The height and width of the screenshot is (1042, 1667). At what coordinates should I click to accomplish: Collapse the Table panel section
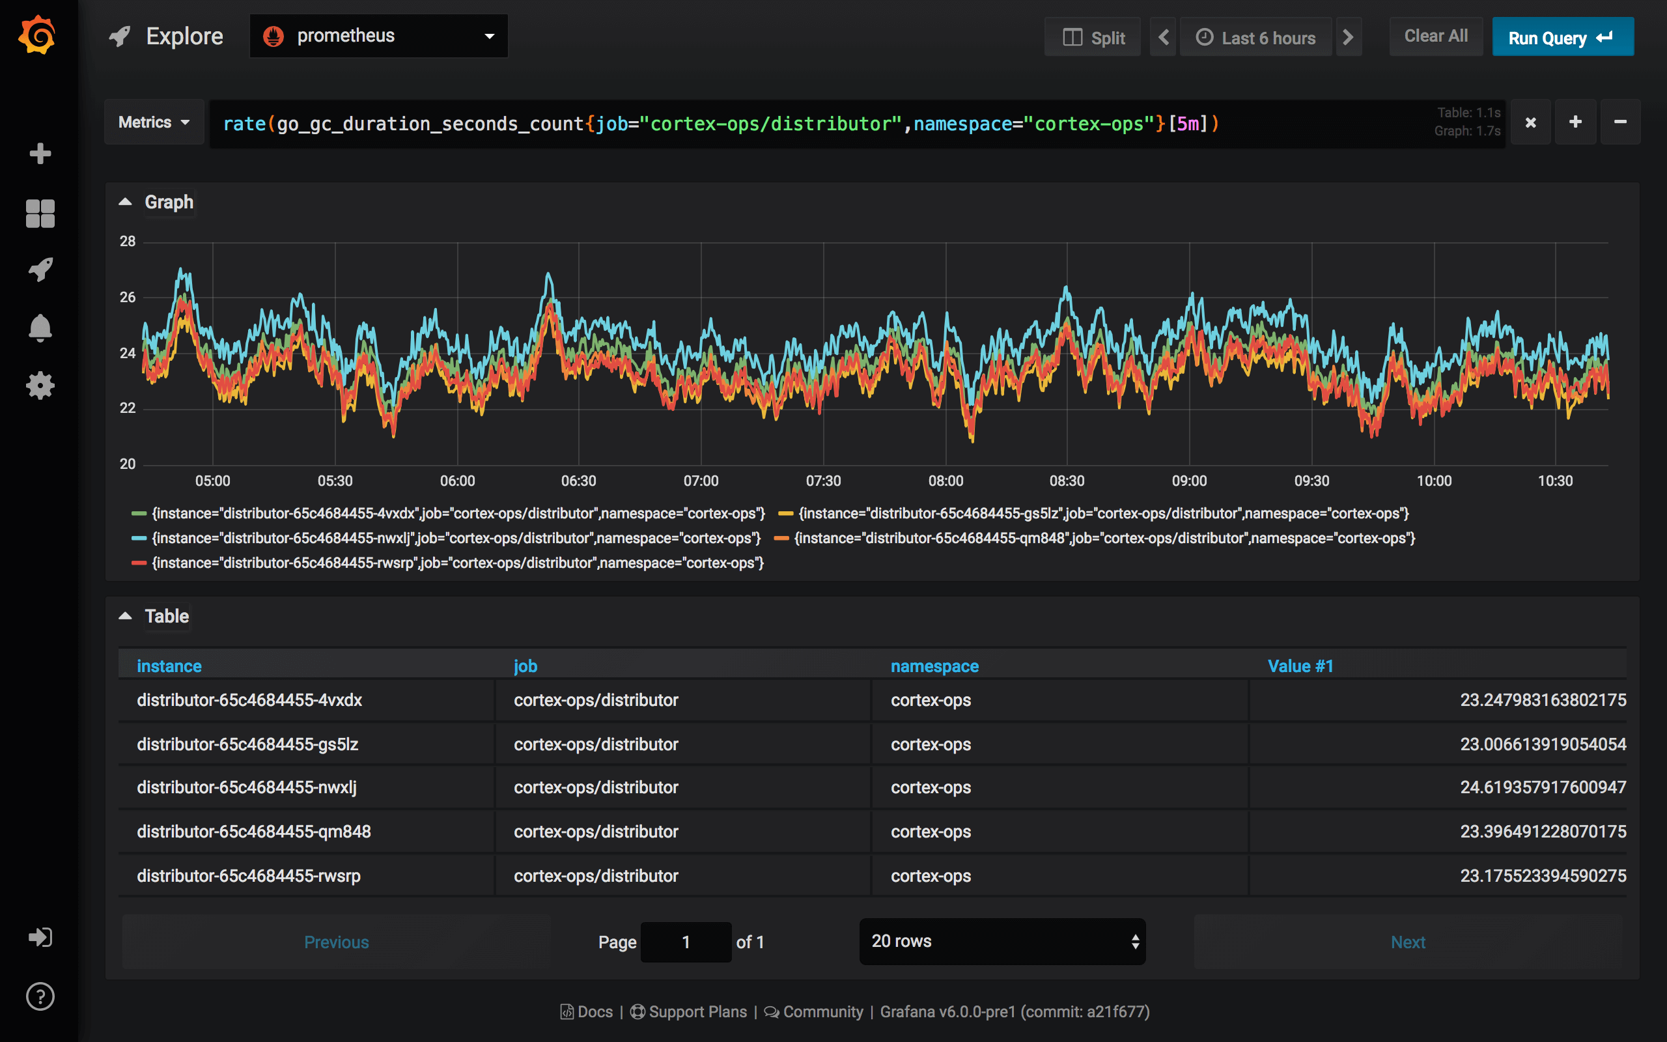pyautogui.click(x=128, y=616)
